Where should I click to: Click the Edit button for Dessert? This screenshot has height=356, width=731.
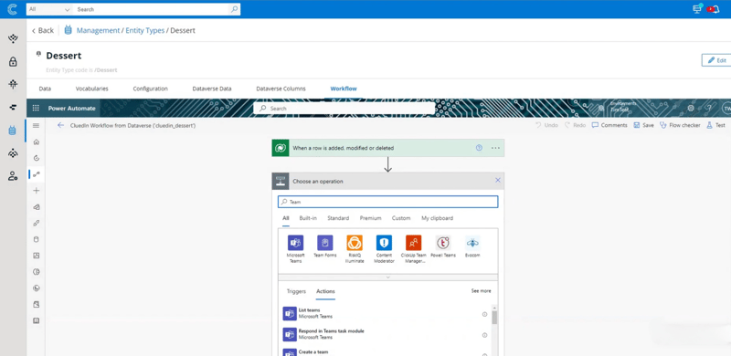tap(717, 60)
